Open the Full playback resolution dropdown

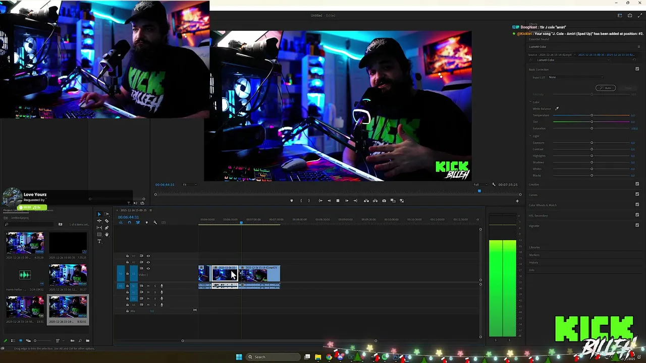480,185
